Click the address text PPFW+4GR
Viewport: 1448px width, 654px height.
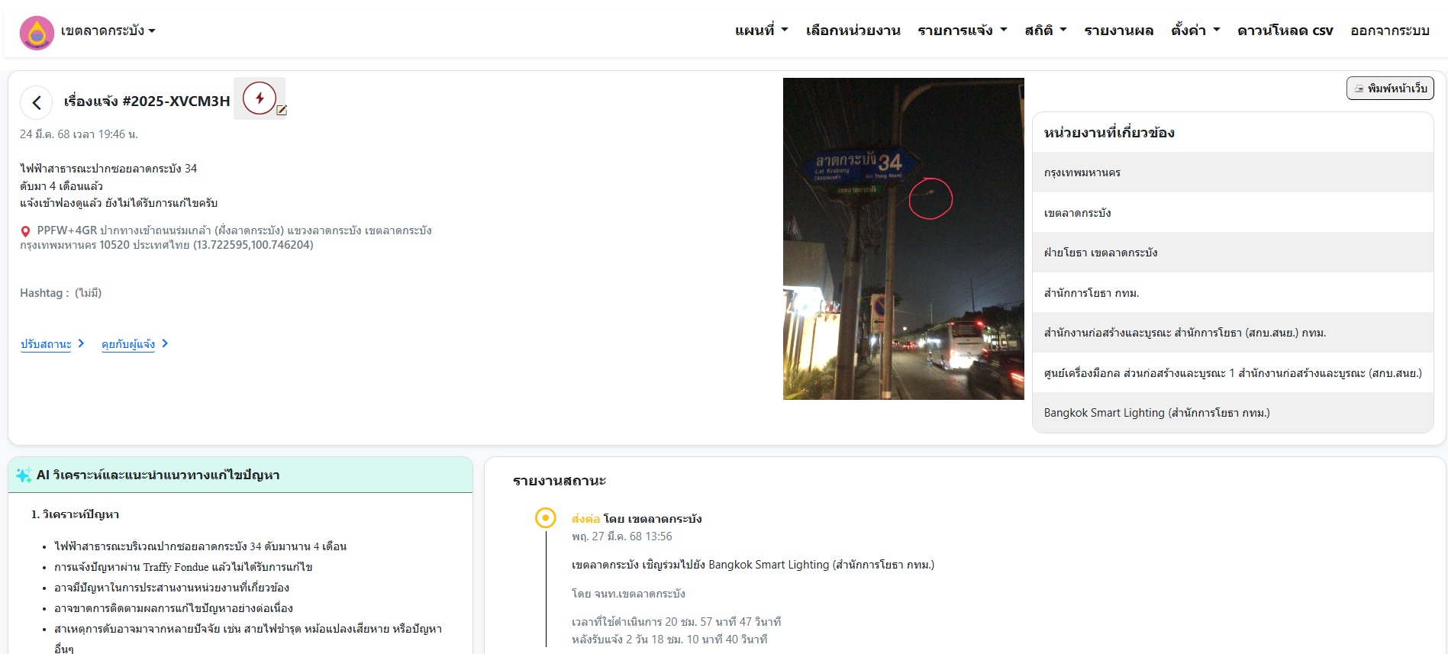226,237
